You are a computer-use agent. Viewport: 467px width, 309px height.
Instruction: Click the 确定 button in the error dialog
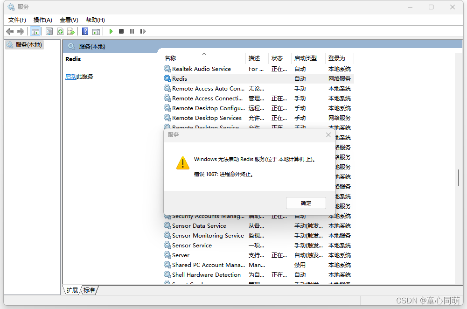(x=306, y=203)
